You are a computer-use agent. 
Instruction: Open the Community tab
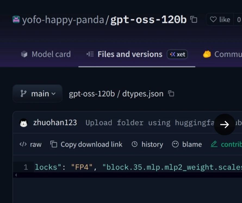click(222, 54)
